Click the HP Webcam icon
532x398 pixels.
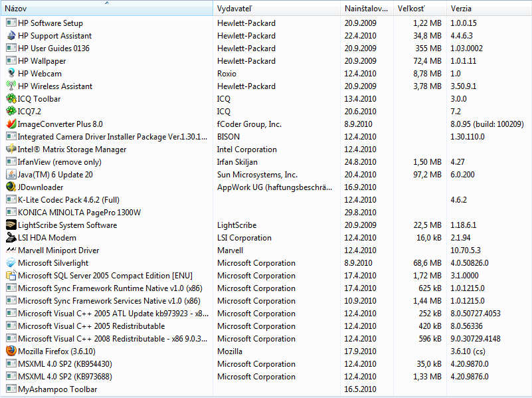[11, 73]
